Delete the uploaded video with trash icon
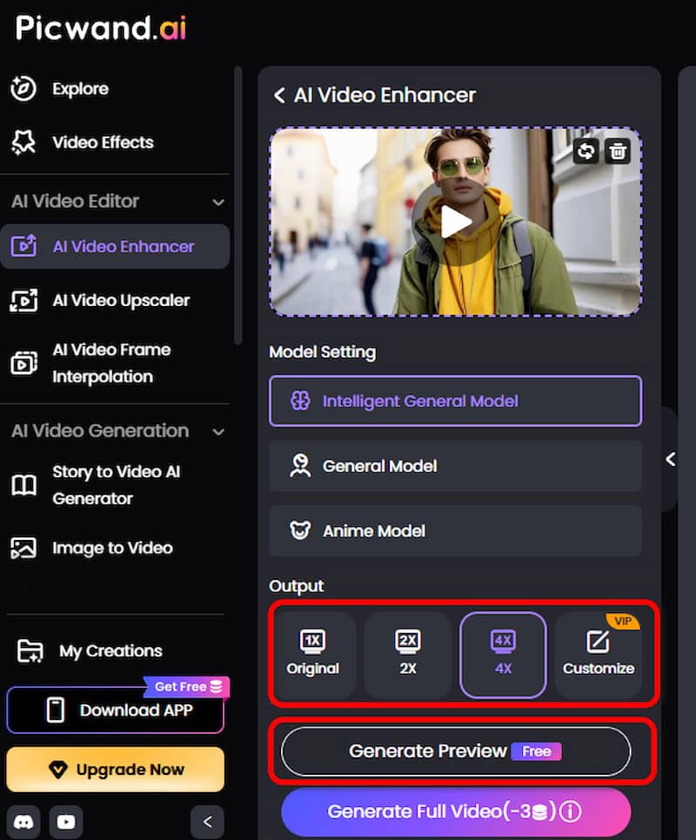 coord(617,151)
